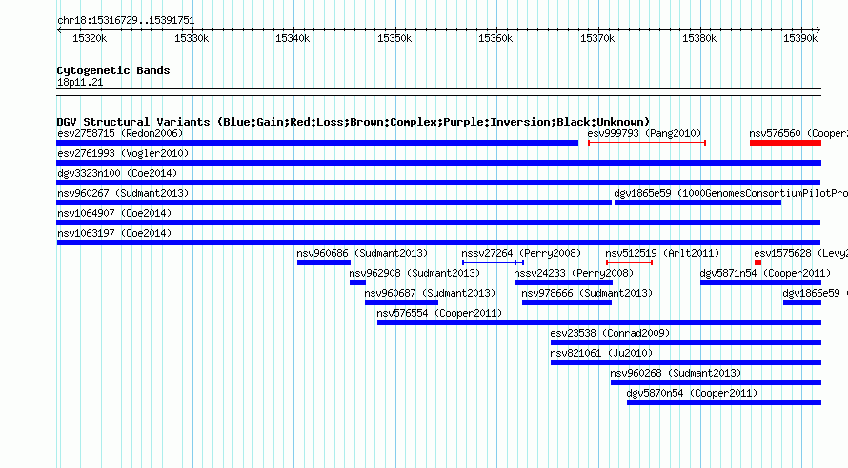Screen dimensions: 848x468
Task: Select the esv2761993 blue gain bar
Action: point(438,163)
